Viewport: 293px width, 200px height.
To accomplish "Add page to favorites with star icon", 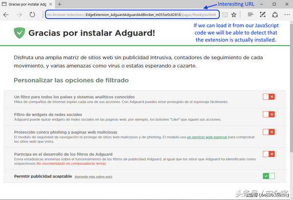I will 234,15.
